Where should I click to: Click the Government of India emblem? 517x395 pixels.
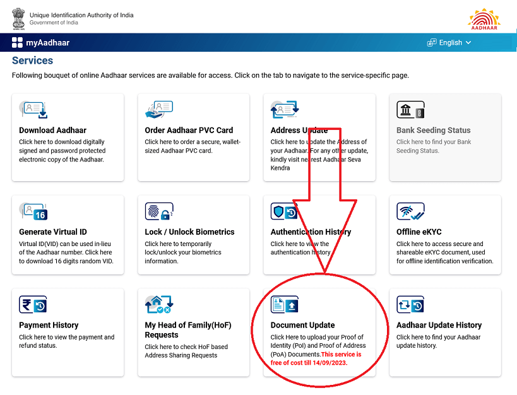18,19
